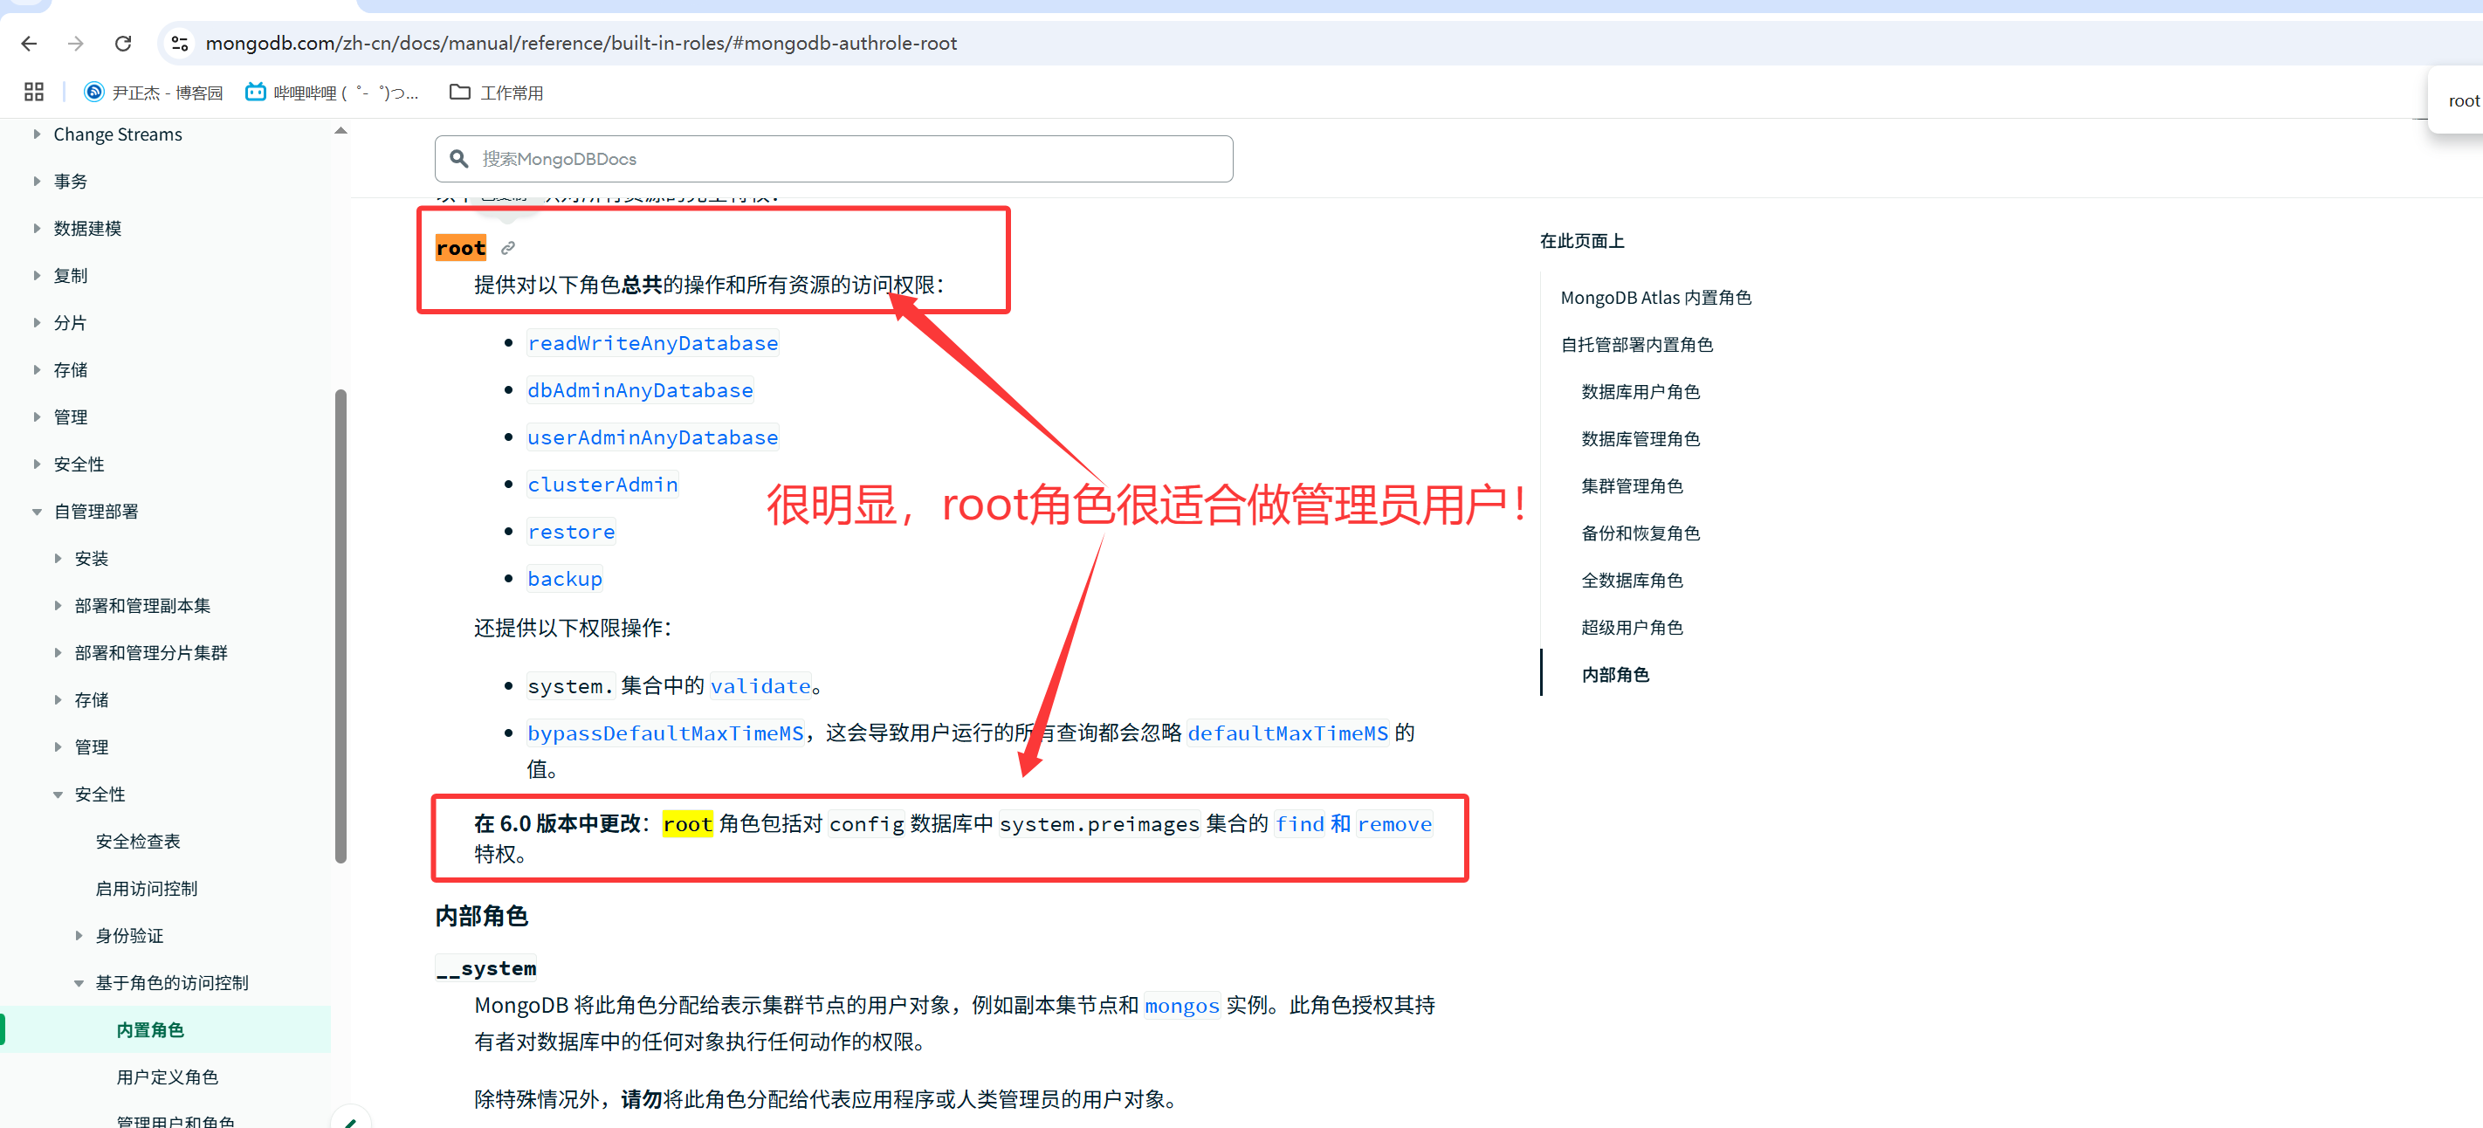Go to 超级用户角色 in the page outline

[1632, 628]
